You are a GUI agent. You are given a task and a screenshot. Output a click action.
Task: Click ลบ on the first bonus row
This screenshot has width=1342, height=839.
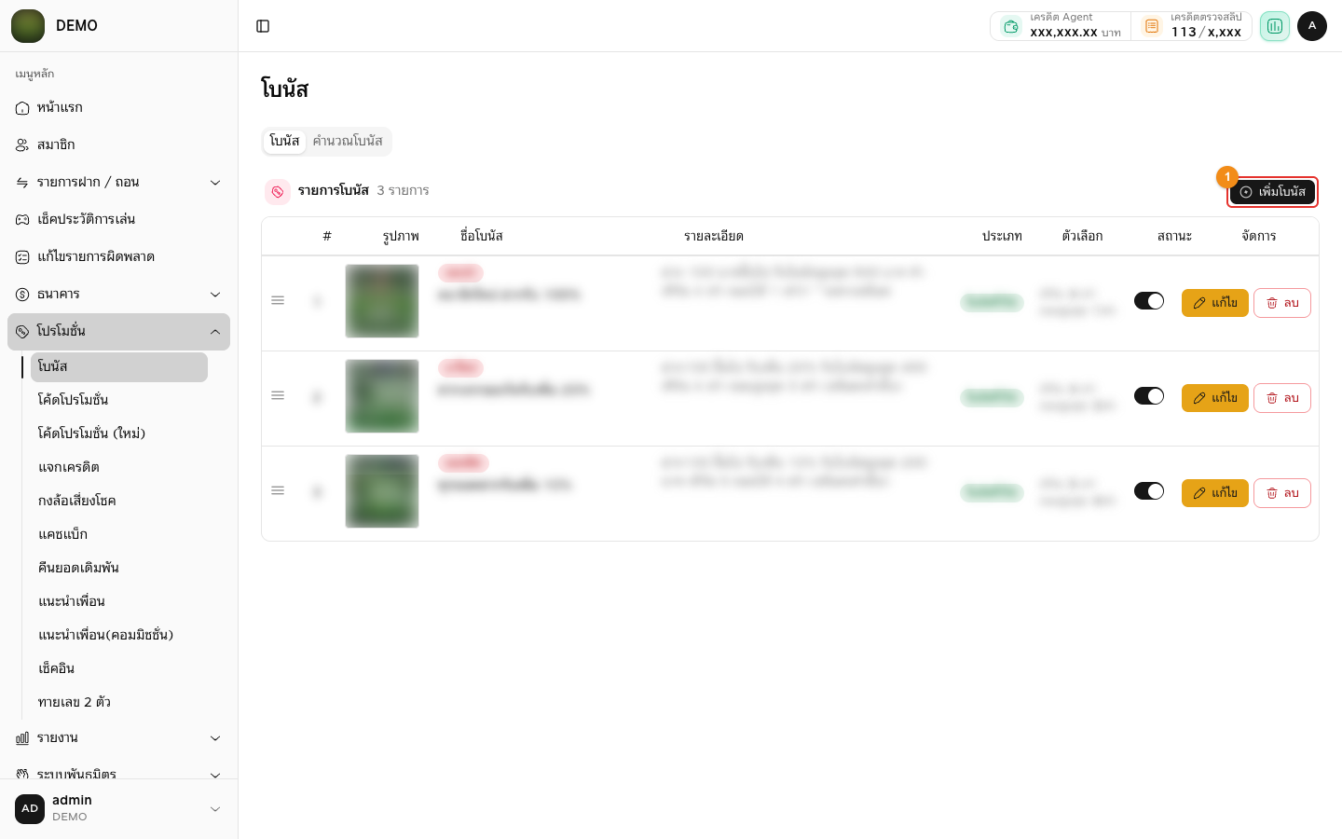[1282, 303]
